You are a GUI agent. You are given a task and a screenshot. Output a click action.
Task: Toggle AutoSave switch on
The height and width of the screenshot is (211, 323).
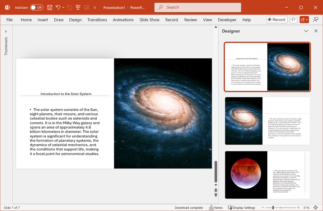point(36,8)
